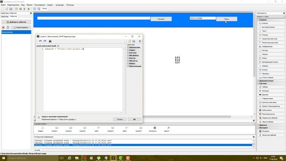Select Изображение image component in palette
This screenshot has height=161, width=286.
(271, 47)
